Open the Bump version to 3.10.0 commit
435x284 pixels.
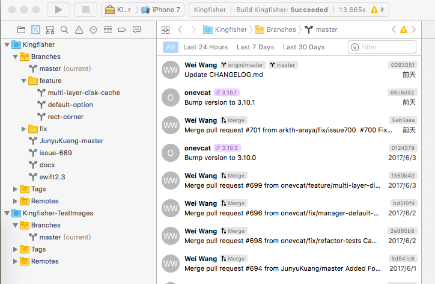click(x=289, y=153)
